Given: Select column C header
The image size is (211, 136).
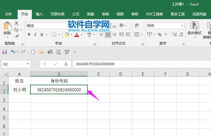Looking at the screenshot, I should tap(98, 74).
